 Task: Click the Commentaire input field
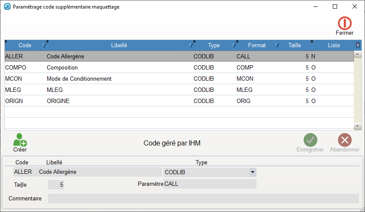tap(203, 198)
